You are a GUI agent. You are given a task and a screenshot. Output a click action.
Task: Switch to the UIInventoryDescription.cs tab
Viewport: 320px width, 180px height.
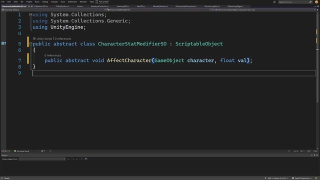tap(186, 6)
